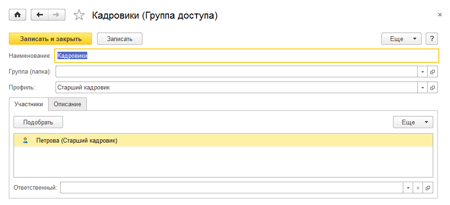Navigate back with the left arrow
The height and width of the screenshot is (205, 450).
click(x=39, y=15)
